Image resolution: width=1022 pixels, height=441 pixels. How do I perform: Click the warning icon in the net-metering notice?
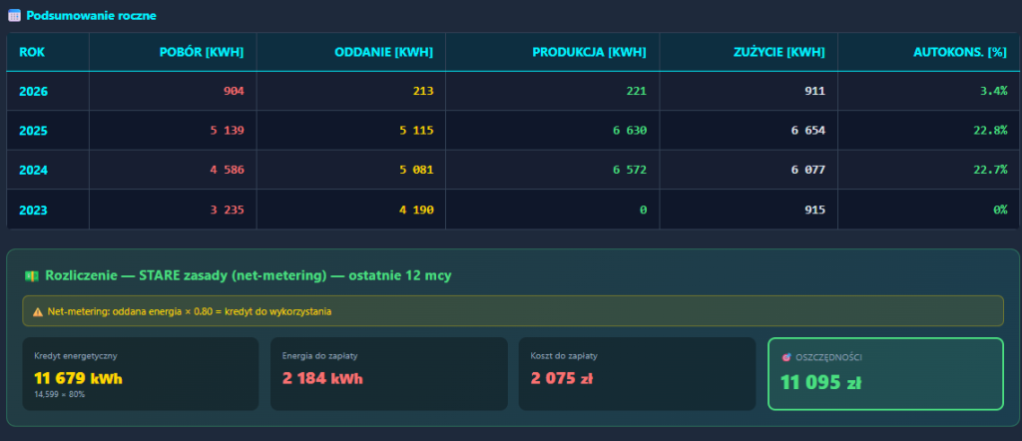coord(38,311)
